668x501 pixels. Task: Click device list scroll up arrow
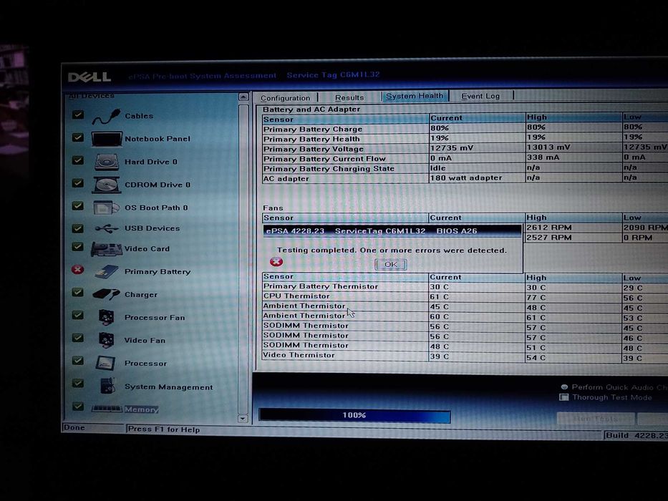tap(243, 97)
